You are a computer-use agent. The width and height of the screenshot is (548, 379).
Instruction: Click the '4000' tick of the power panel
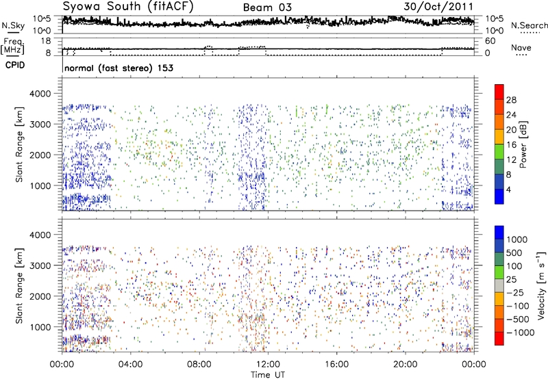click(40, 94)
